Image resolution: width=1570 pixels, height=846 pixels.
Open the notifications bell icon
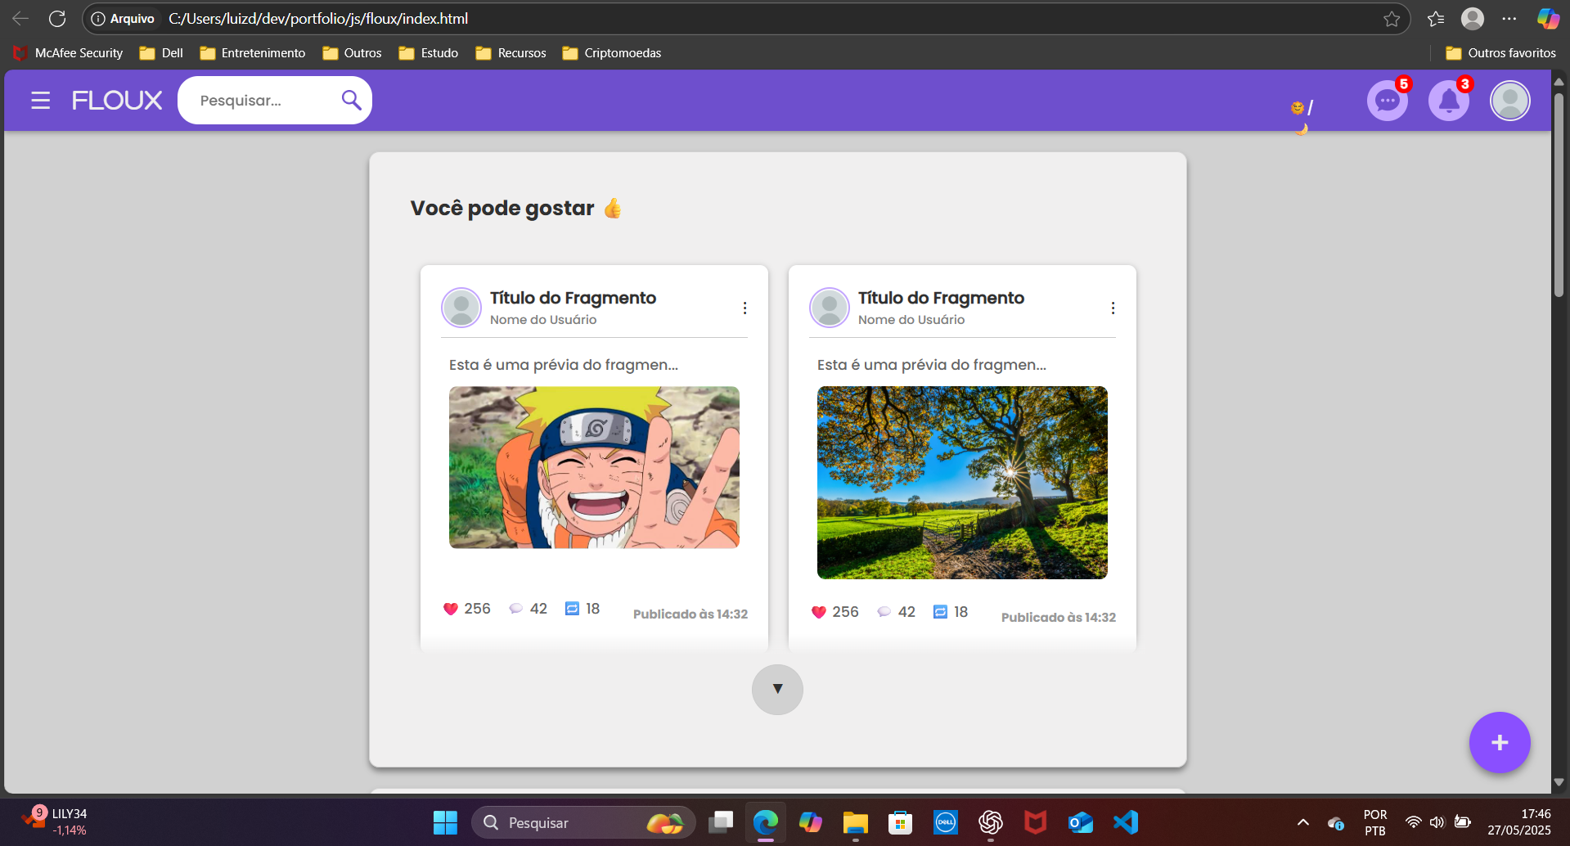[1448, 101]
